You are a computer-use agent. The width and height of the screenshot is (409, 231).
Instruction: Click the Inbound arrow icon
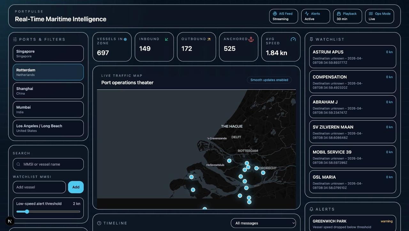[166, 39]
